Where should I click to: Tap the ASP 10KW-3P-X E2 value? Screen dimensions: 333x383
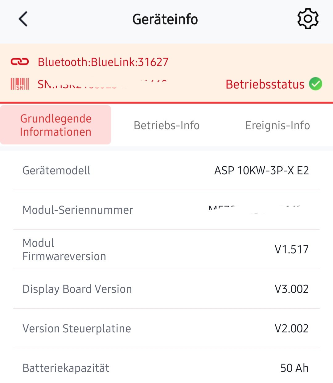[261, 170]
